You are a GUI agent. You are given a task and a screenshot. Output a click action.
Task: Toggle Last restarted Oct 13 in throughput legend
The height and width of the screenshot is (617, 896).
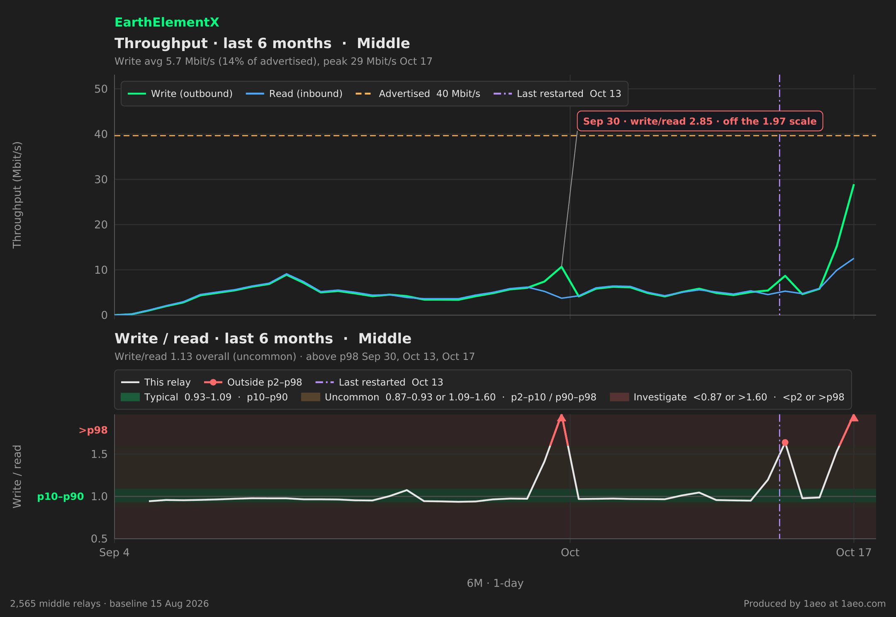(x=557, y=94)
